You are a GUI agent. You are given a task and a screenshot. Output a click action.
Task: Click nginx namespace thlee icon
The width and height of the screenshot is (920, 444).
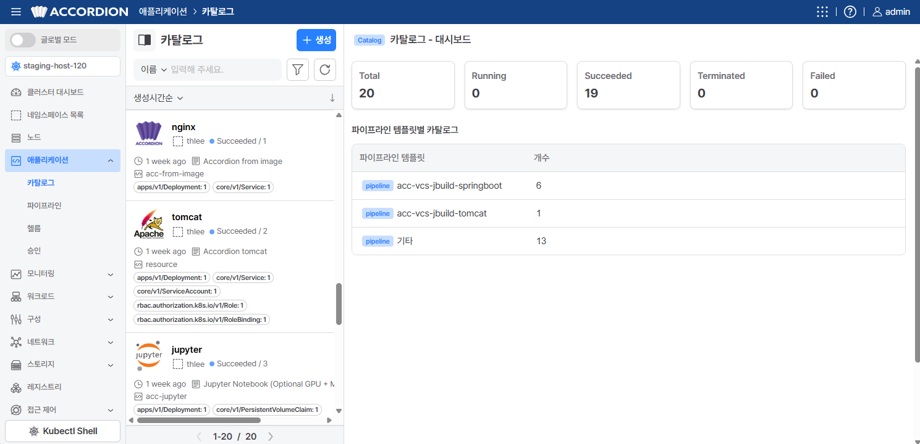point(178,141)
